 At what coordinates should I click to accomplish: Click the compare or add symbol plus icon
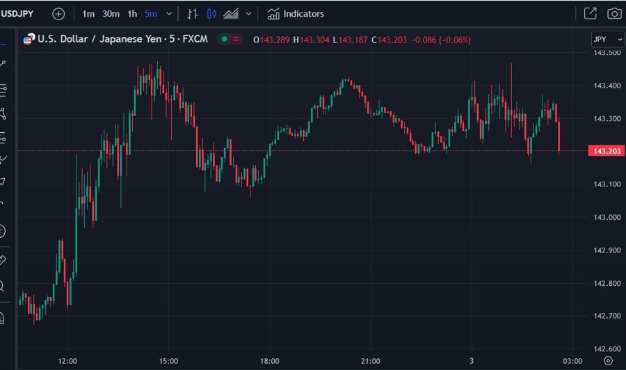58,14
